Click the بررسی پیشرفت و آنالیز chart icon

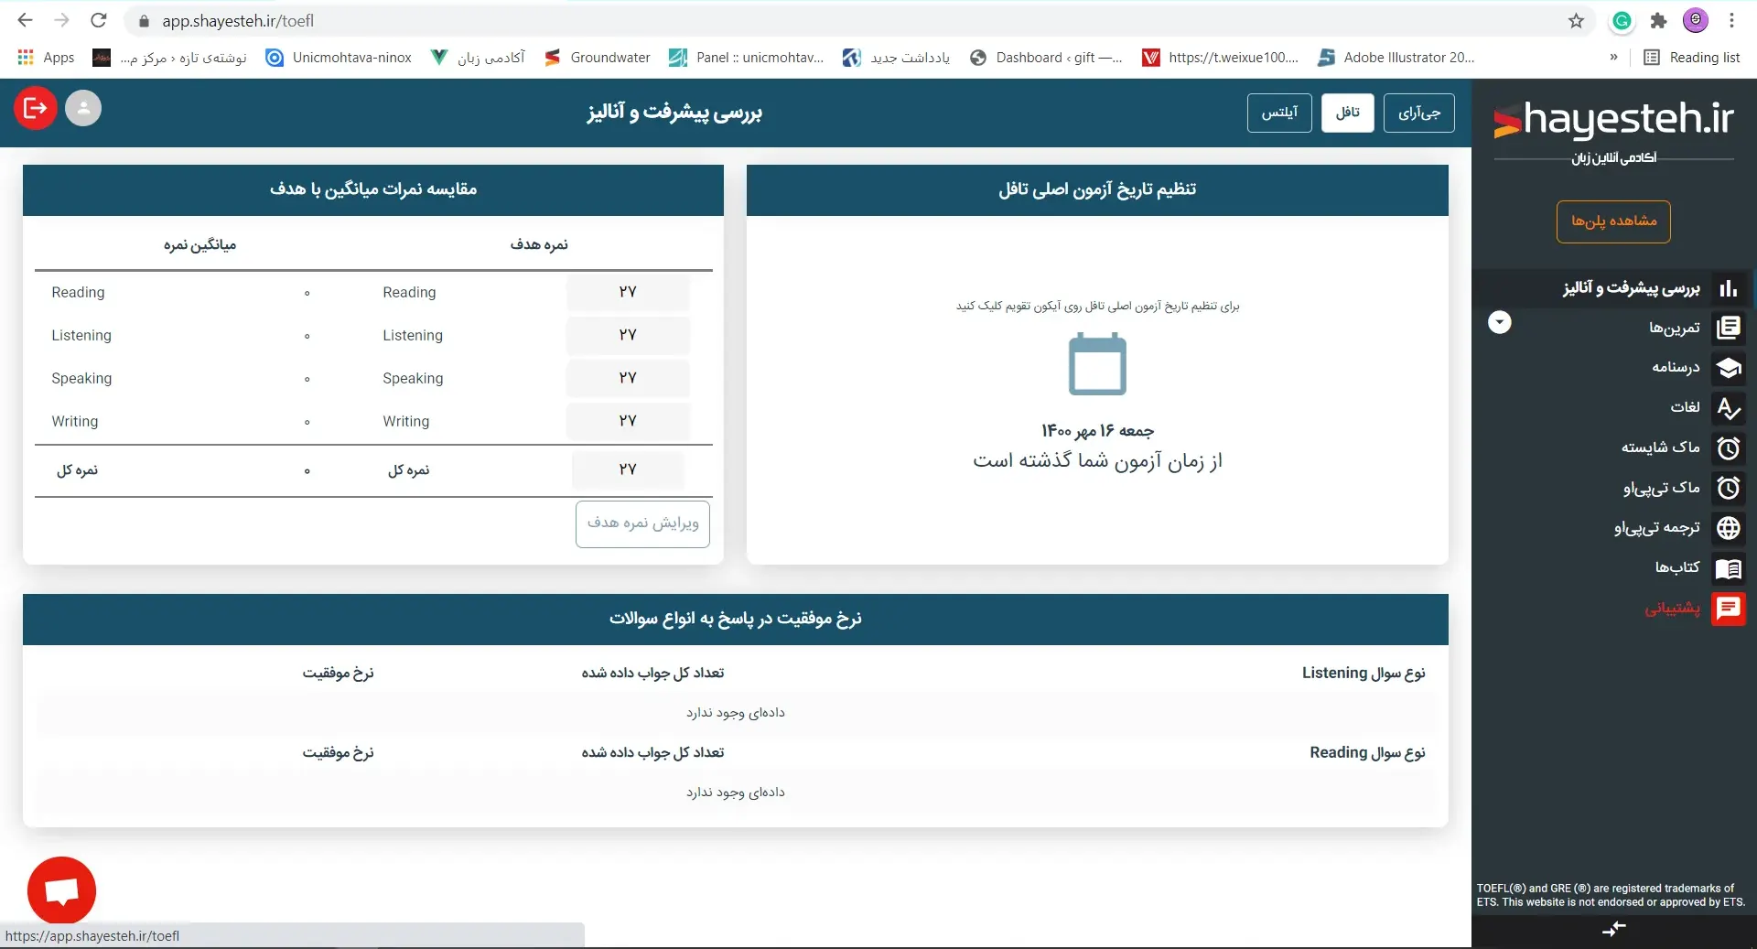click(1729, 288)
